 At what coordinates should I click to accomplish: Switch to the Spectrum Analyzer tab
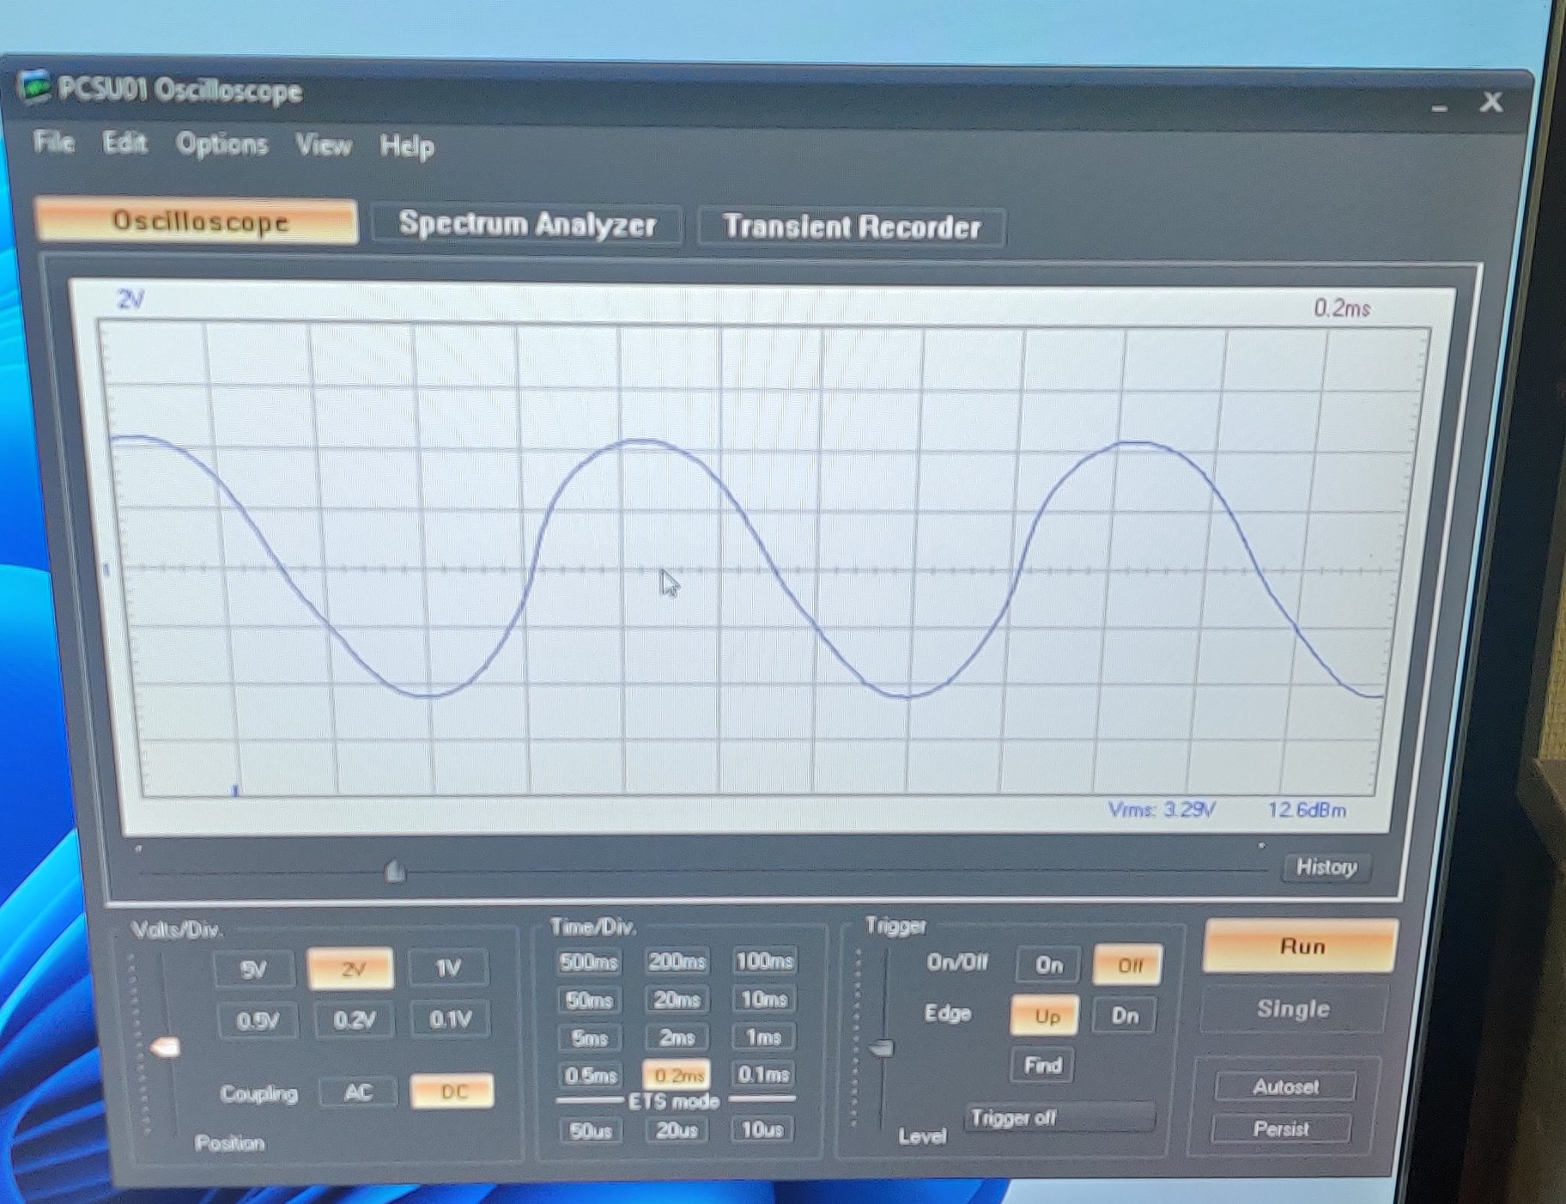pos(527,225)
